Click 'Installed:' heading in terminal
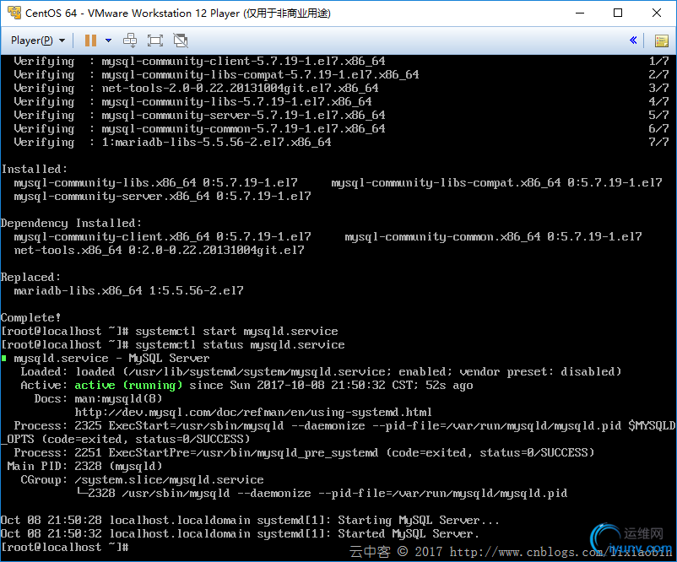 point(34,170)
